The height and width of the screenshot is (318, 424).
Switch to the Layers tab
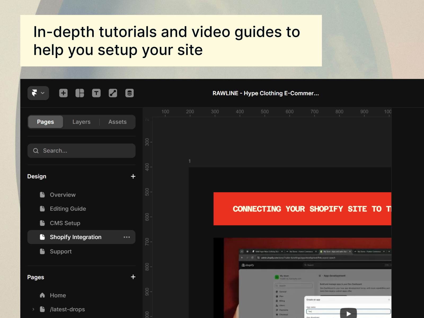coord(81,122)
